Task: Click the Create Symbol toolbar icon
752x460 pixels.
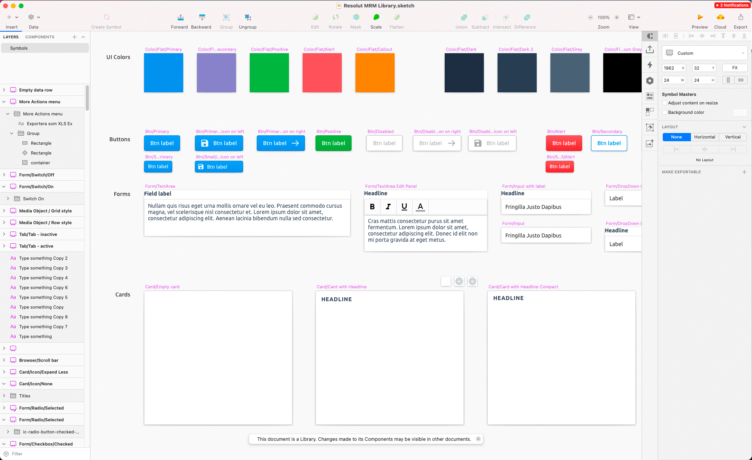Action: click(x=106, y=17)
